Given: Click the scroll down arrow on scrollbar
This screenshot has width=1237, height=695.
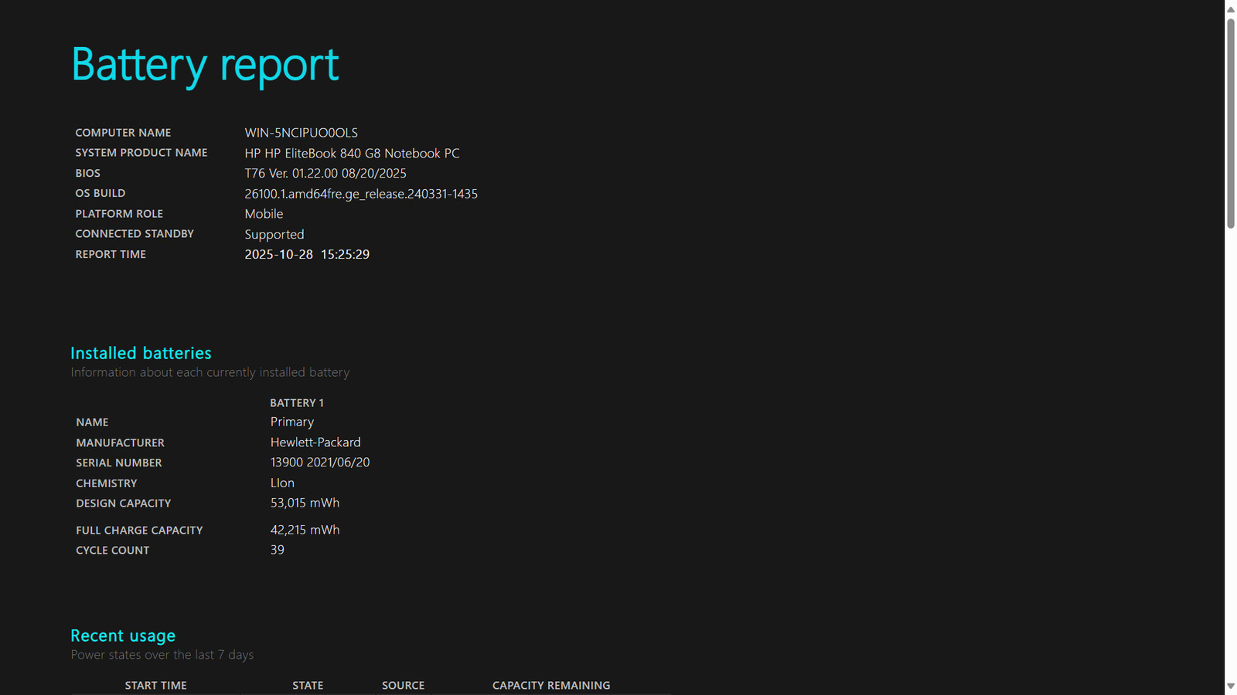Looking at the screenshot, I should click(x=1230, y=686).
